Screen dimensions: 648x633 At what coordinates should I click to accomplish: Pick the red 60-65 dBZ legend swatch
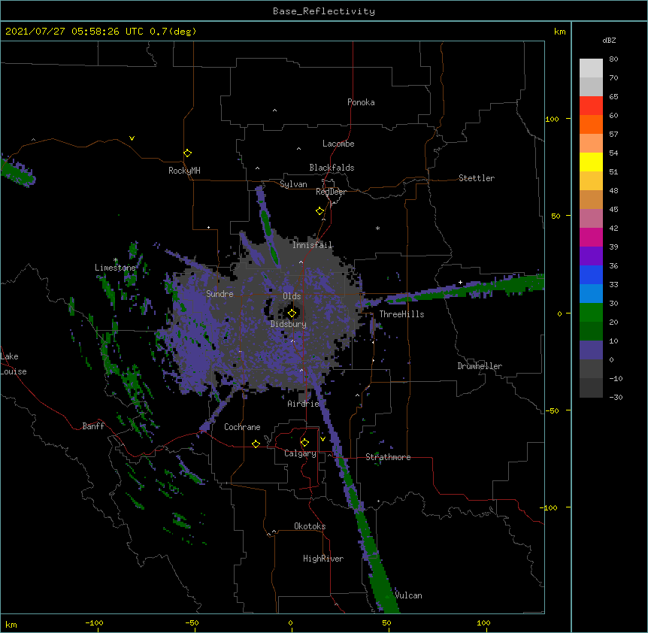(591, 106)
